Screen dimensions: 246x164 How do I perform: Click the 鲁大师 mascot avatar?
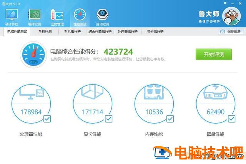[x=231, y=16]
